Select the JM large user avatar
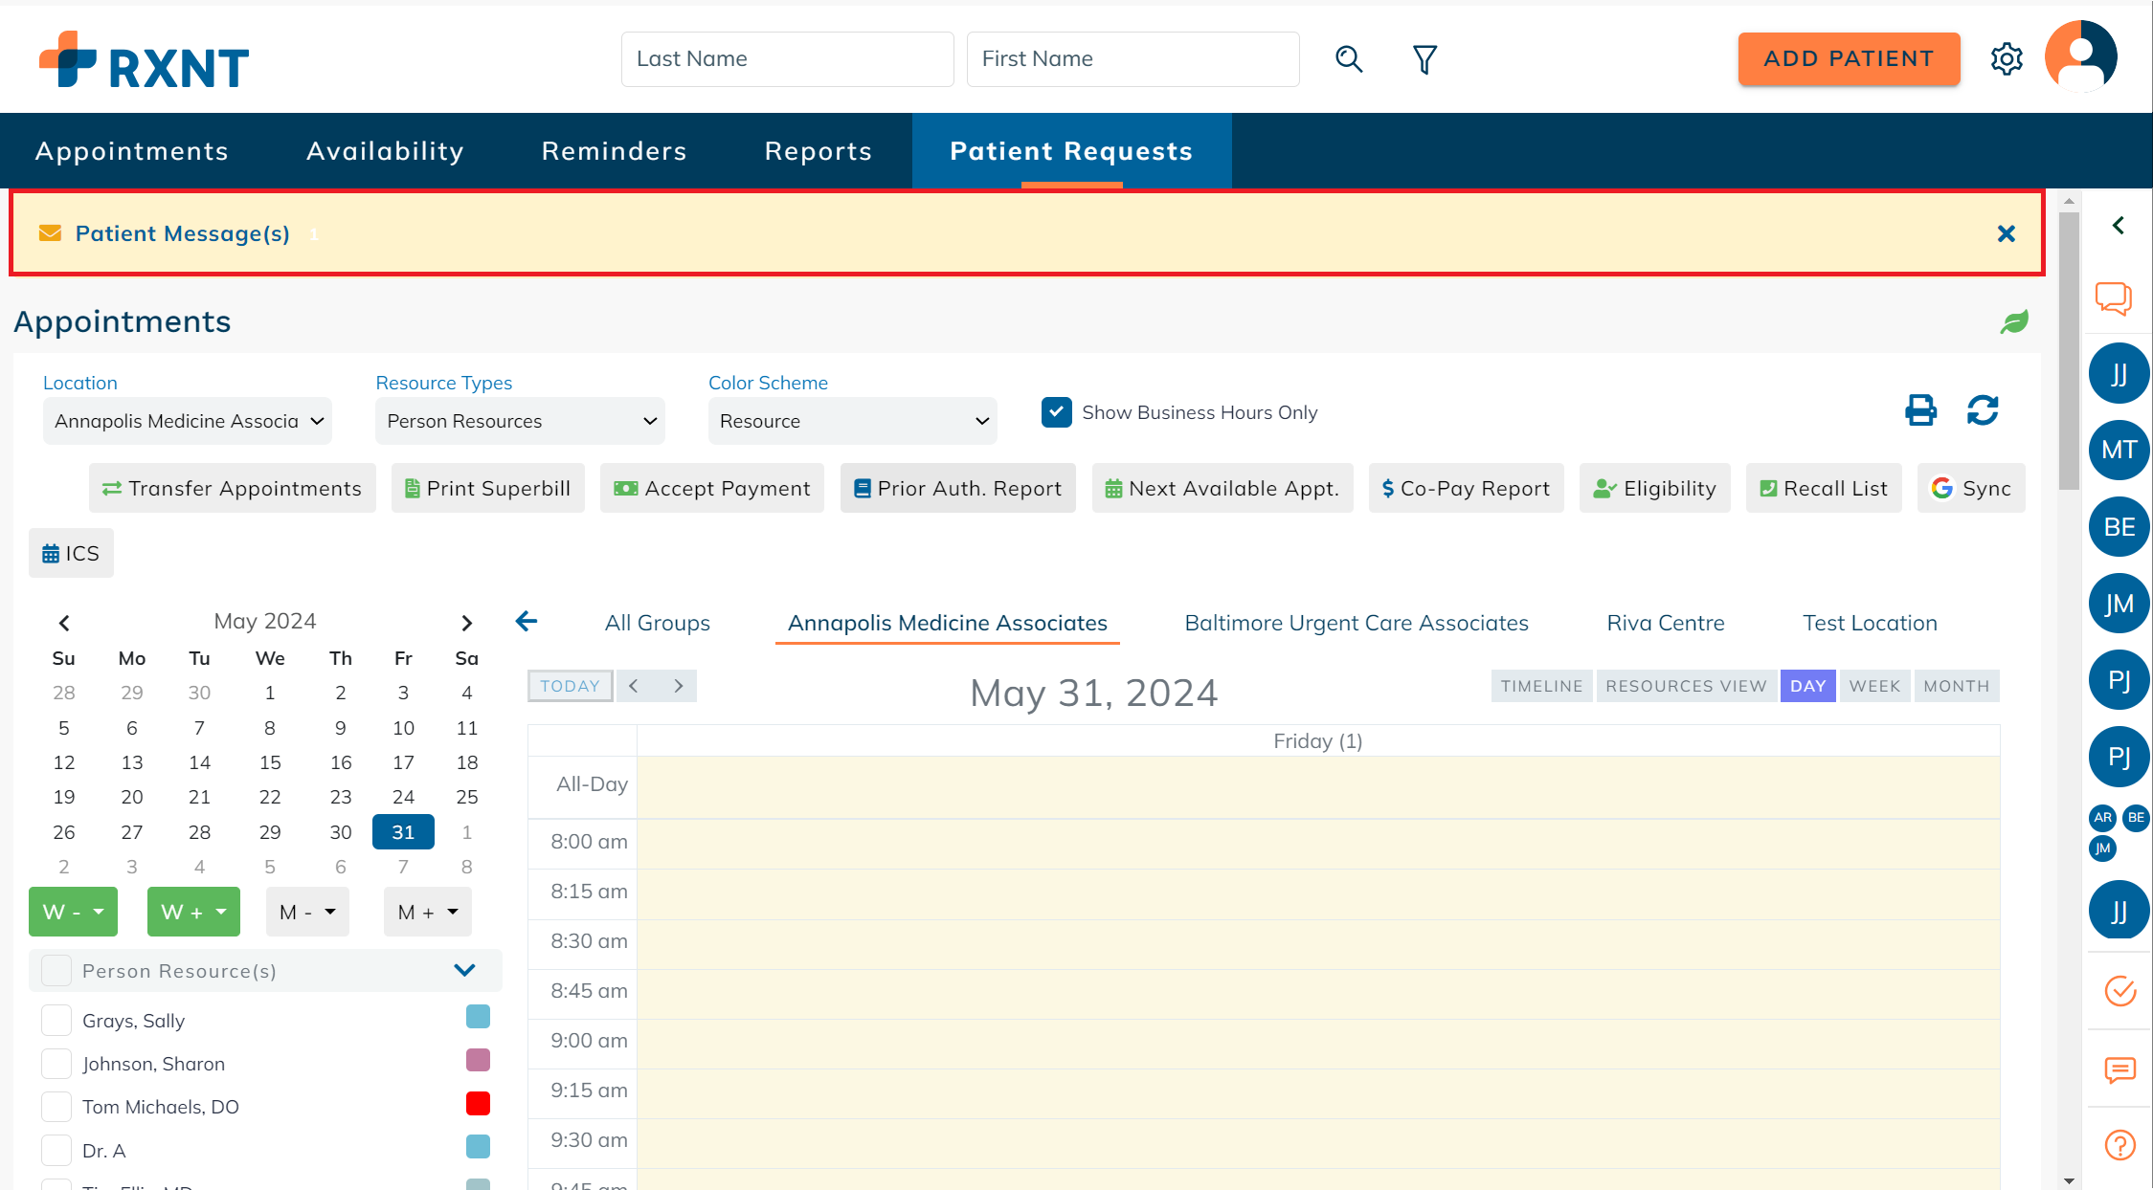 2119,604
